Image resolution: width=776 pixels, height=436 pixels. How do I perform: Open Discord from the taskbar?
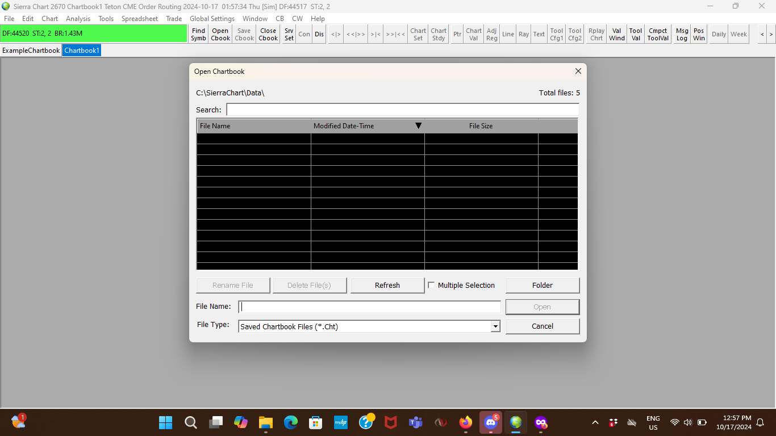tap(491, 422)
